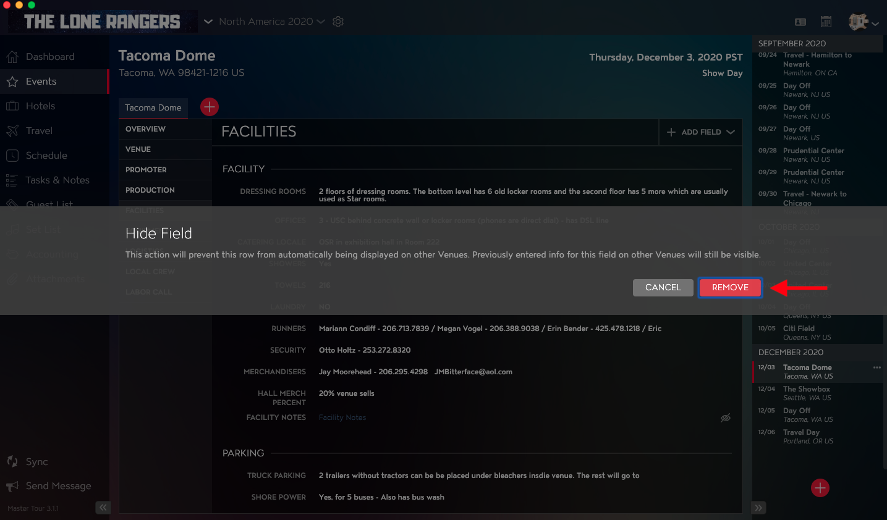
Task: Open the Production section
Action: pos(165,190)
